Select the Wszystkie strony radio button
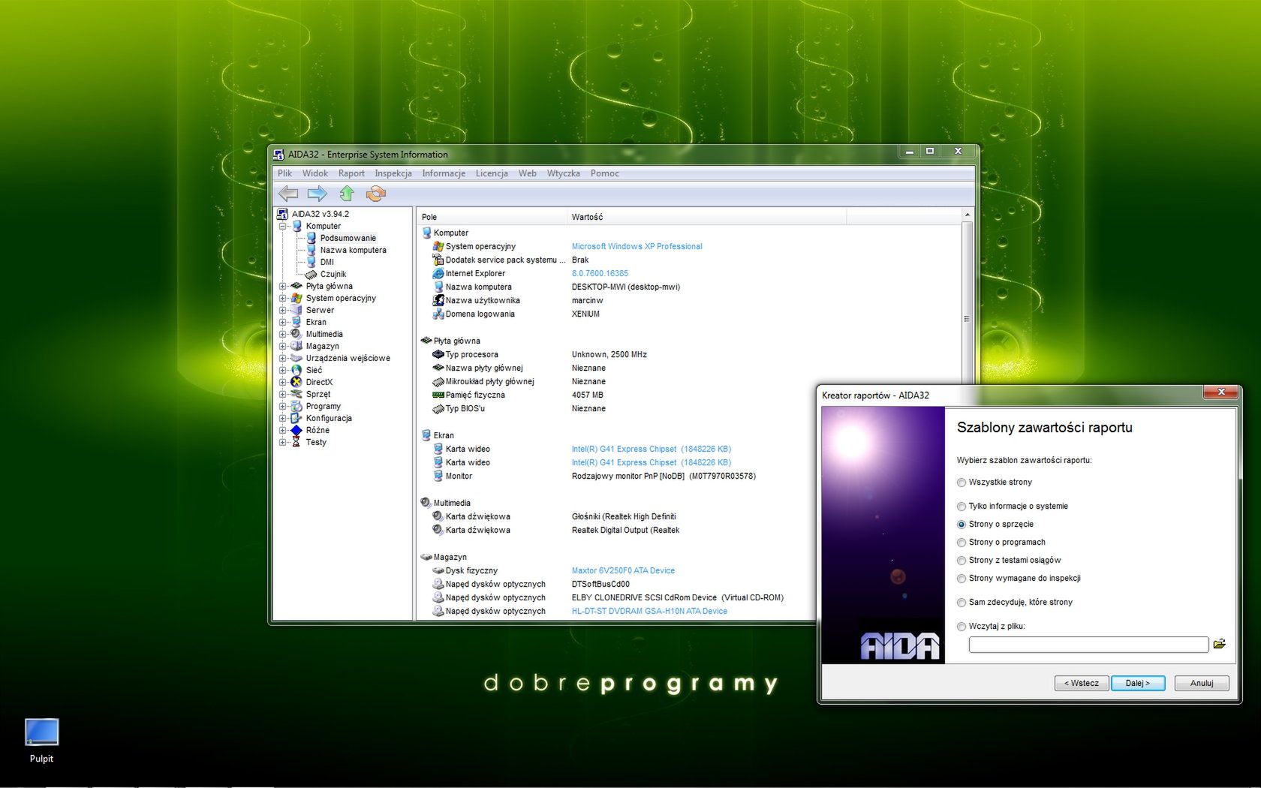 (x=962, y=483)
